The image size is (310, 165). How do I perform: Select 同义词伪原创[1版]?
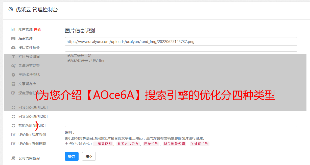point(33,107)
